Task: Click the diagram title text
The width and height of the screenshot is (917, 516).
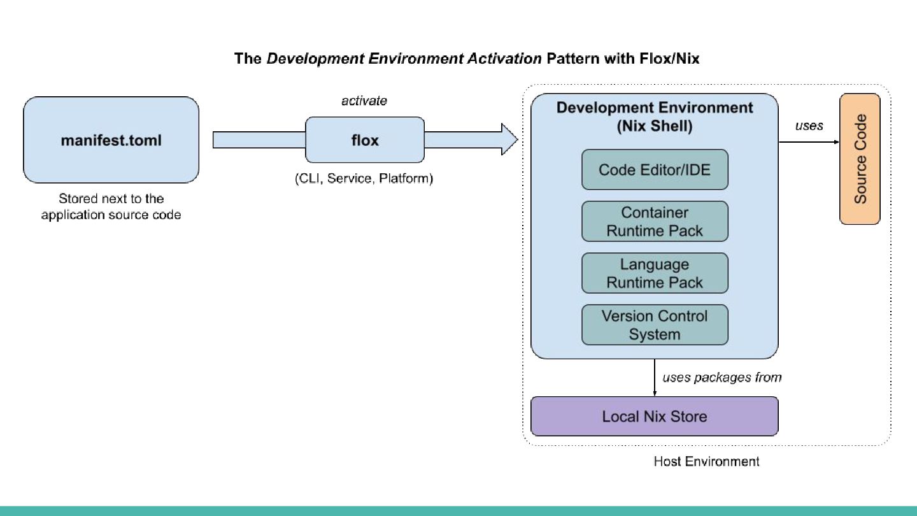Action: tap(467, 59)
